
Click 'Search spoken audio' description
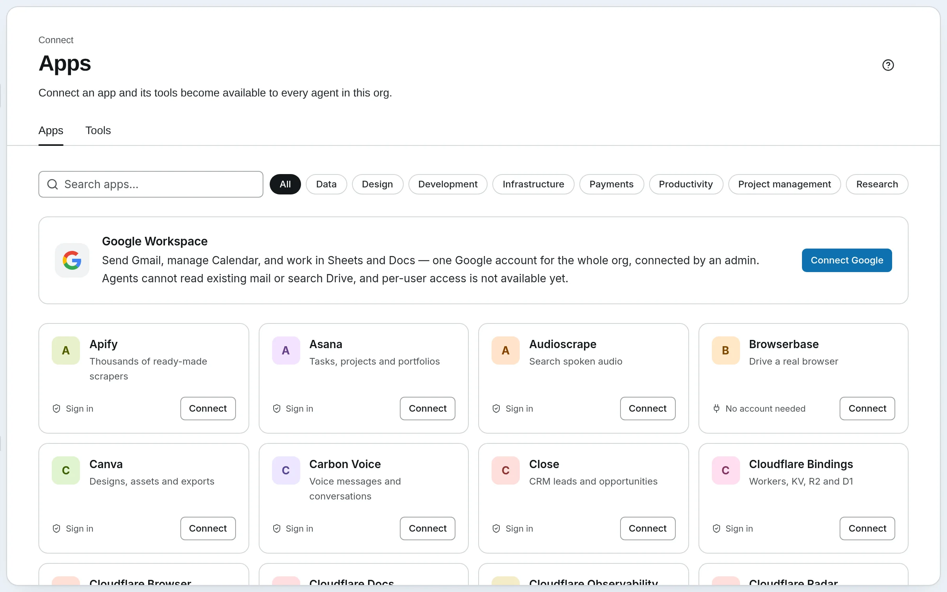(x=576, y=361)
